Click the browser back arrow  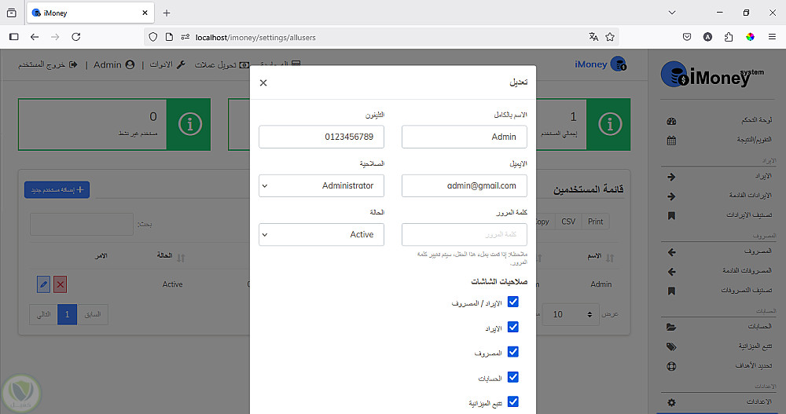point(34,37)
